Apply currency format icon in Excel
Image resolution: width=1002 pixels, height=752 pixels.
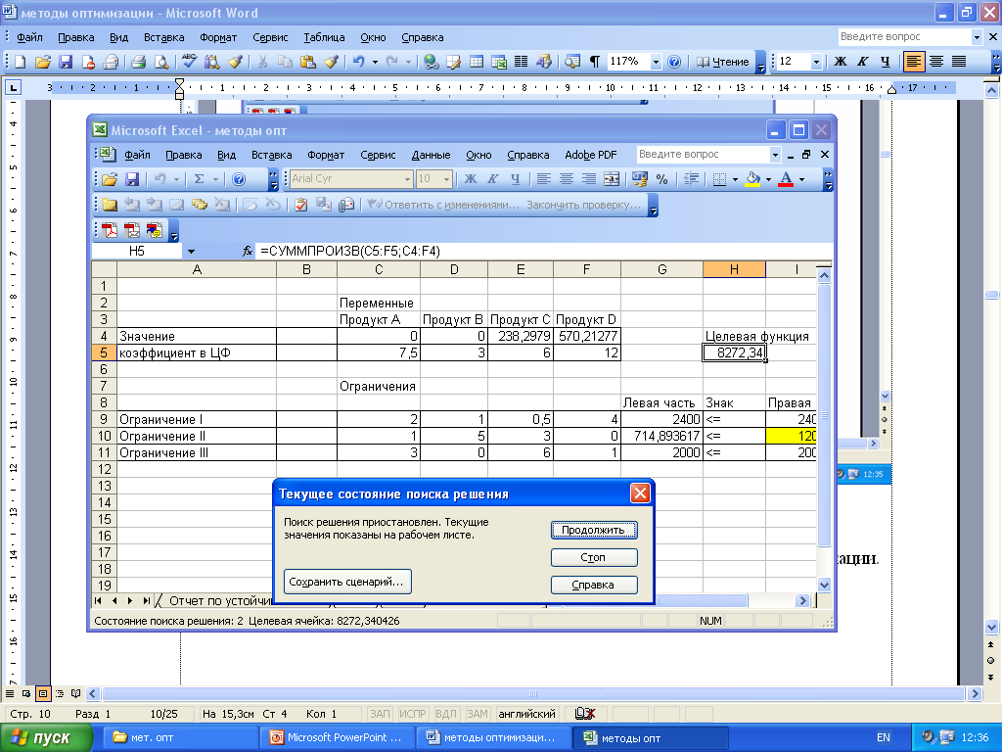pyautogui.click(x=640, y=179)
